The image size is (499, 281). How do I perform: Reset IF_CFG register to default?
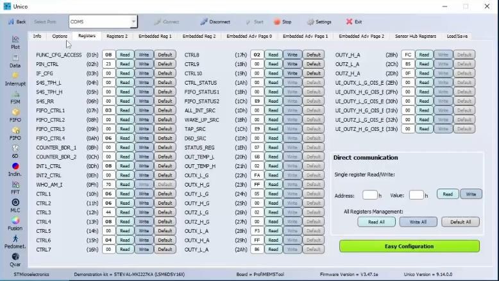(x=165, y=73)
